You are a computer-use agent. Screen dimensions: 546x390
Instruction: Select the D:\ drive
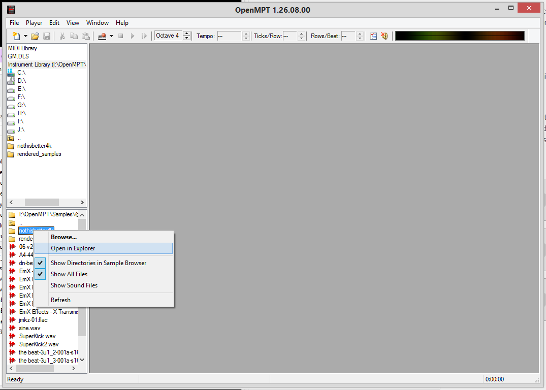coord(22,80)
